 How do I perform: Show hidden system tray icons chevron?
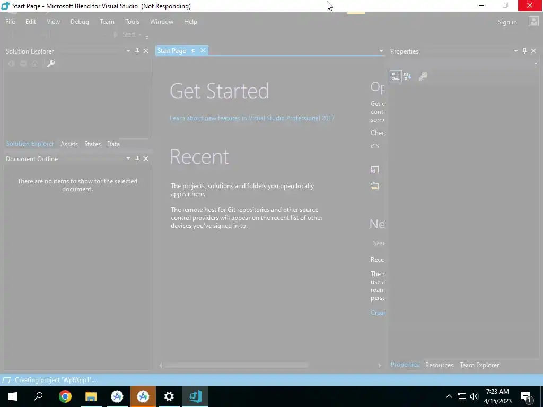[449, 396]
